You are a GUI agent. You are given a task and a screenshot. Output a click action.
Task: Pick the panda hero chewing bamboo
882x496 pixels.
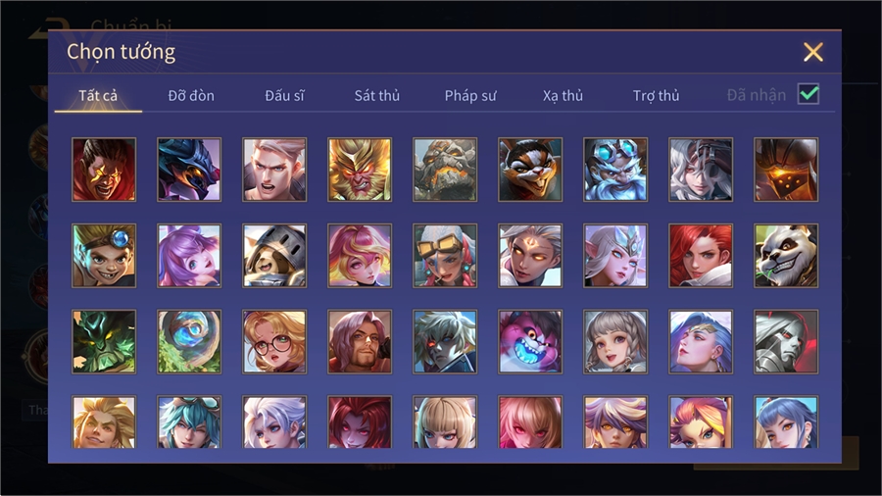786,256
